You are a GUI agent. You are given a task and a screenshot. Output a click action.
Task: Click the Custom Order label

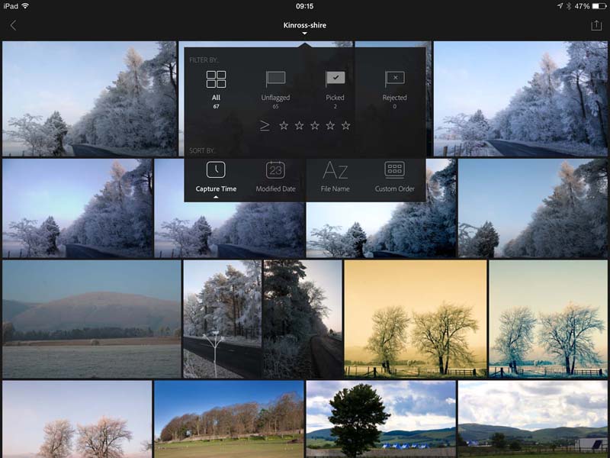click(394, 189)
